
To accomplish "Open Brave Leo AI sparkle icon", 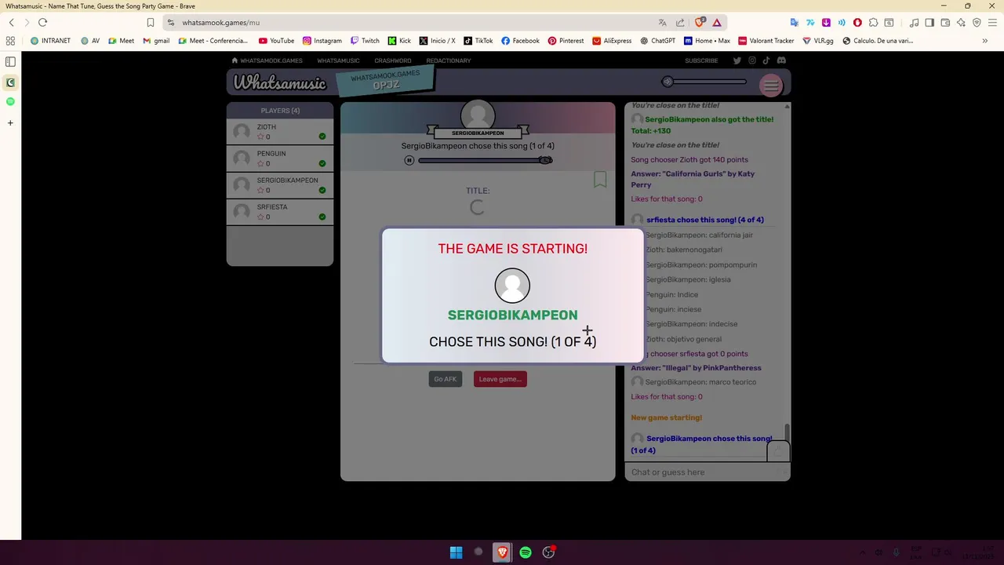I will [x=961, y=22].
